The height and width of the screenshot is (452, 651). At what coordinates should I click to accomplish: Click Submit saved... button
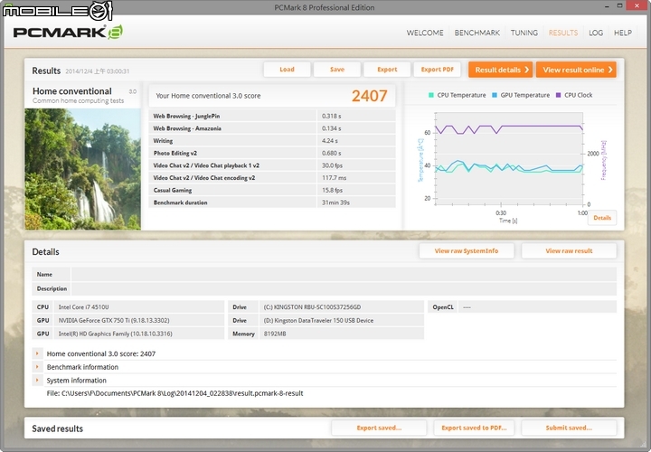tap(569, 428)
